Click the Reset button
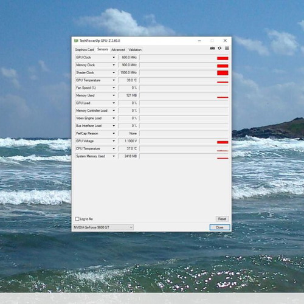304x304 pixels. [222, 219]
